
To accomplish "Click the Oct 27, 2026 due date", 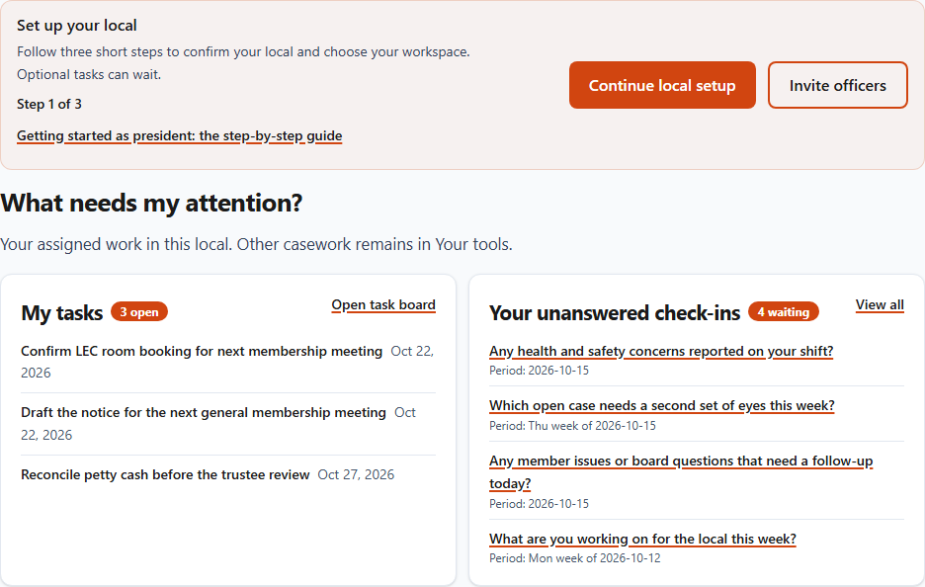I will (x=356, y=475).
